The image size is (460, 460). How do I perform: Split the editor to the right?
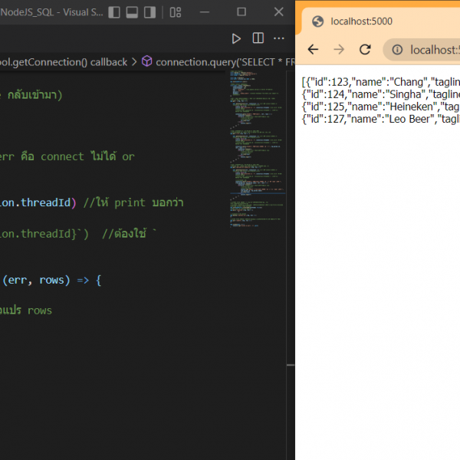258,38
